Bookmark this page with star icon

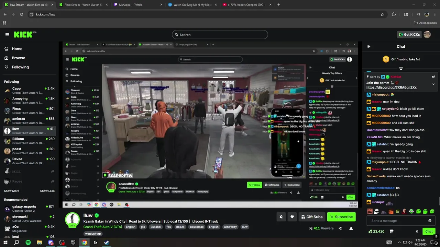[382, 14]
